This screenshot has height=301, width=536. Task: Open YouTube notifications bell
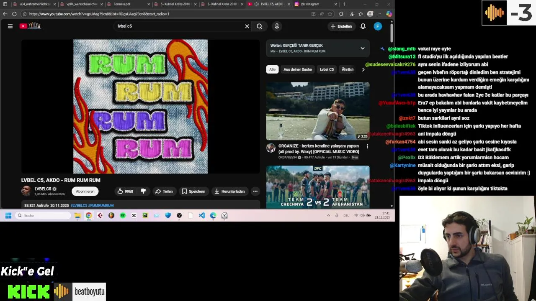363,26
